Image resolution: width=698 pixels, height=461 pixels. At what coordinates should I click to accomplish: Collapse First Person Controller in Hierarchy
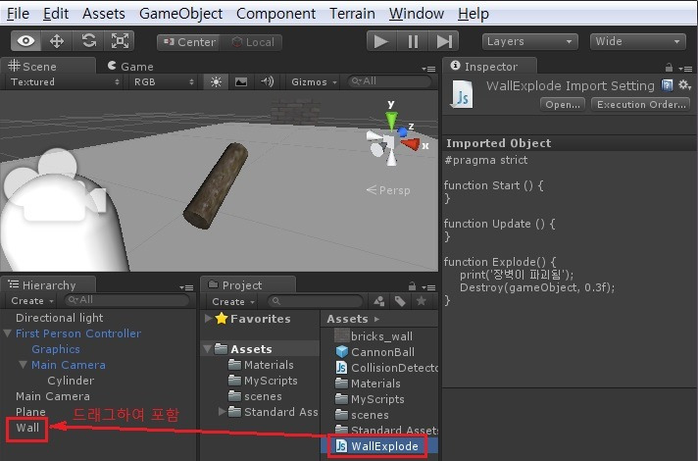click(x=7, y=333)
